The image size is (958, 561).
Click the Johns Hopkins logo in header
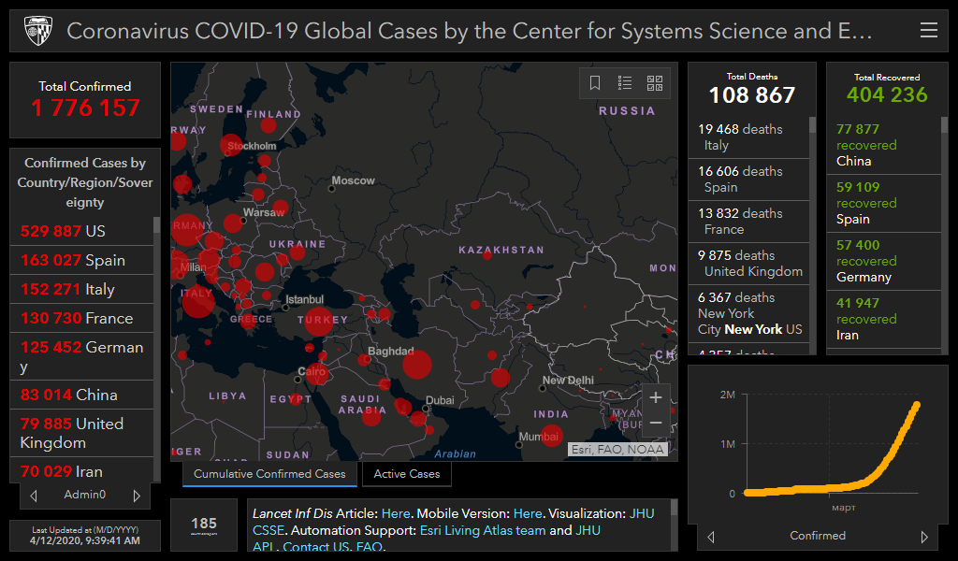pyautogui.click(x=36, y=31)
